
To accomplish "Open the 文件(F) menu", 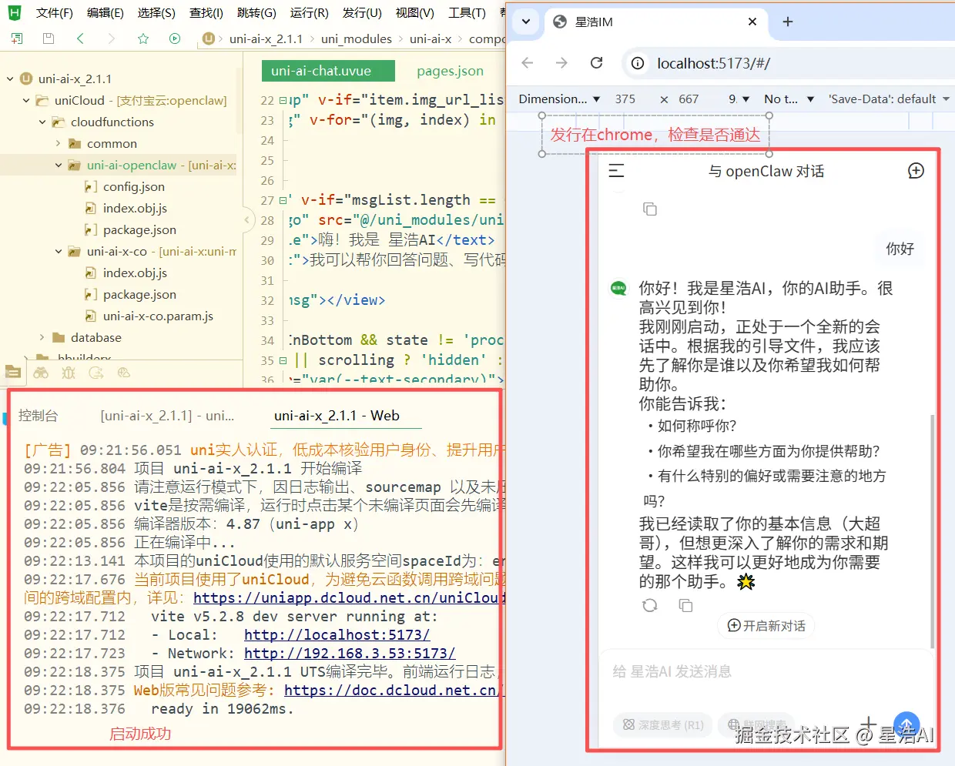I will (54, 13).
